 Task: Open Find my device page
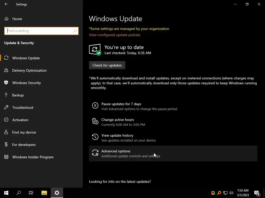point(41,132)
